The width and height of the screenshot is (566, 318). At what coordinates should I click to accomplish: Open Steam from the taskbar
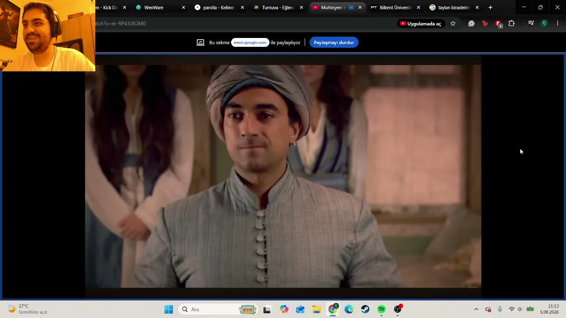coord(365,310)
